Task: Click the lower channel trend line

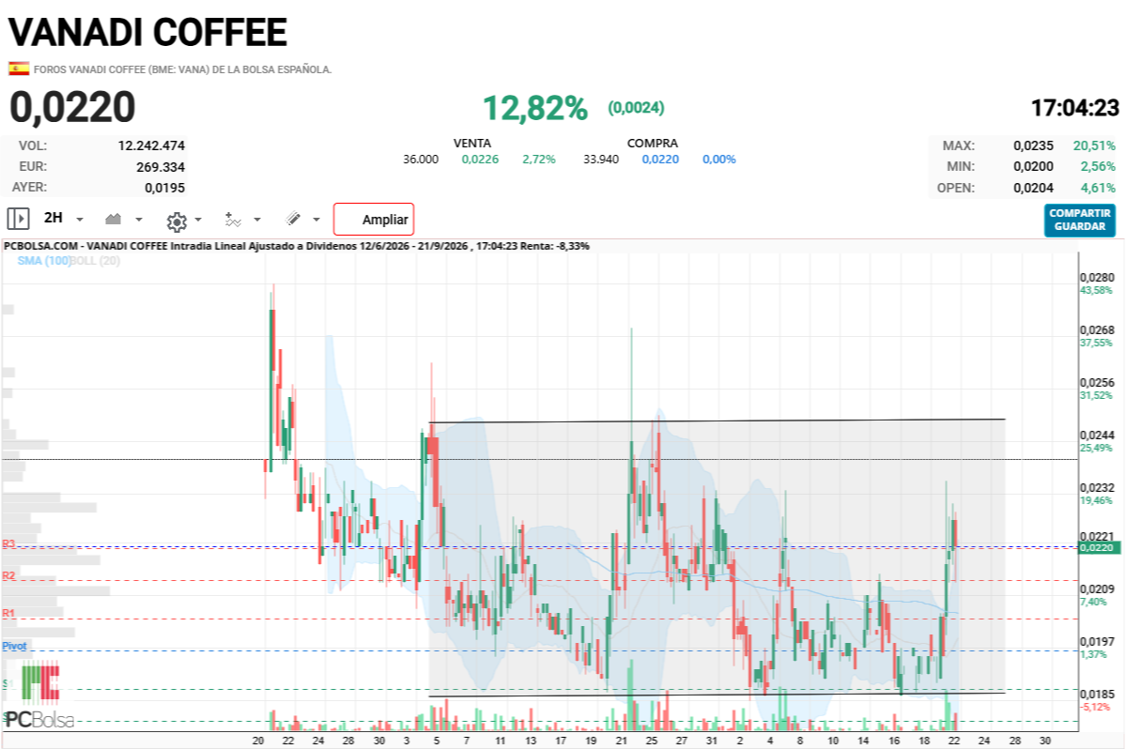Action: click(717, 694)
